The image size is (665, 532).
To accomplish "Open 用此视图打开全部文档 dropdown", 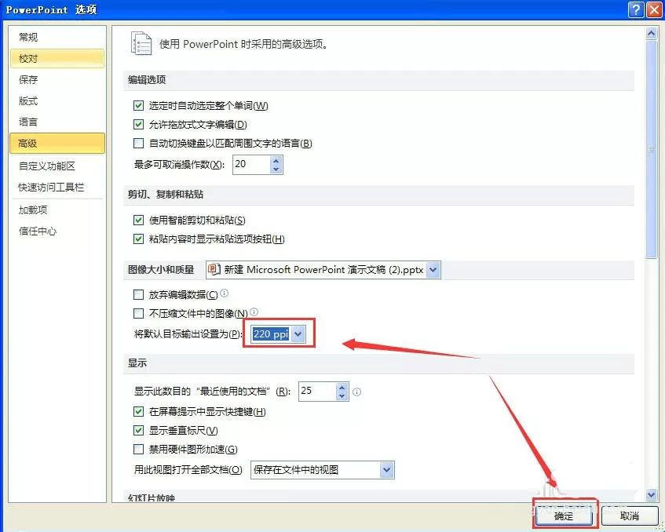I will (x=386, y=470).
